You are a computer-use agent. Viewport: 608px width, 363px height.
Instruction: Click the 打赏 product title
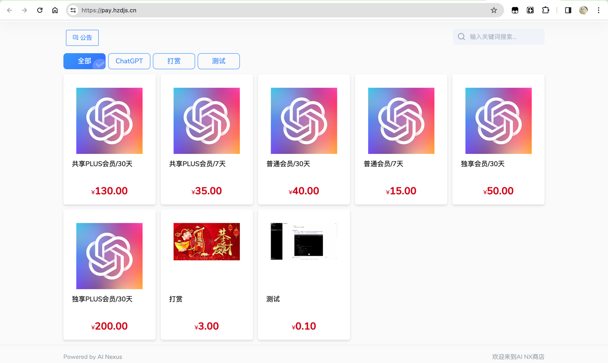point(176,299)
